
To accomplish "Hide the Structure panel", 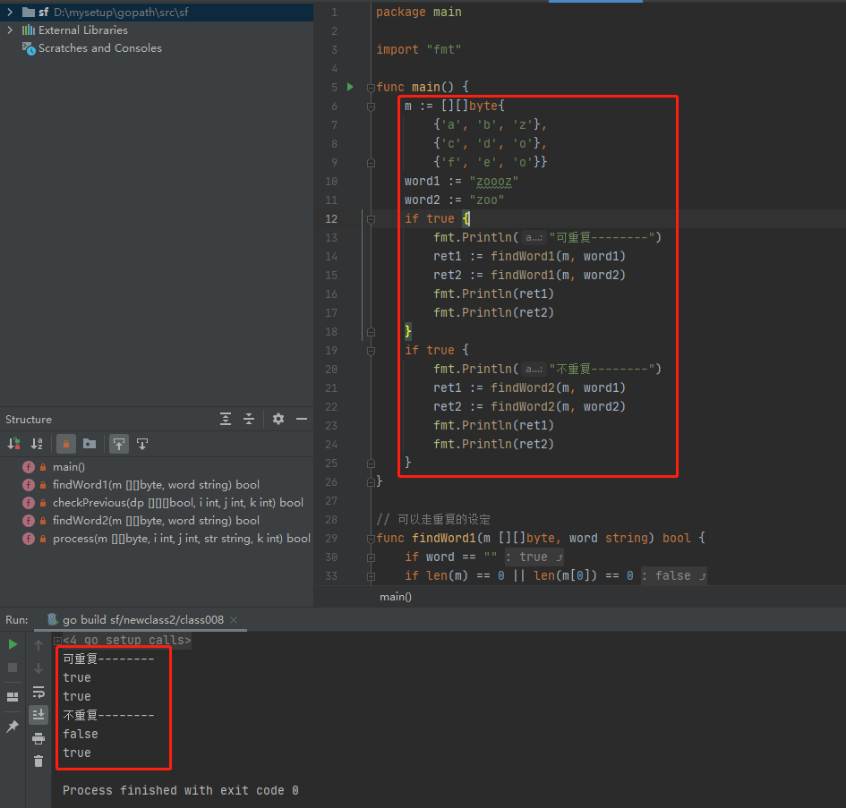I will tap(302, 419).
